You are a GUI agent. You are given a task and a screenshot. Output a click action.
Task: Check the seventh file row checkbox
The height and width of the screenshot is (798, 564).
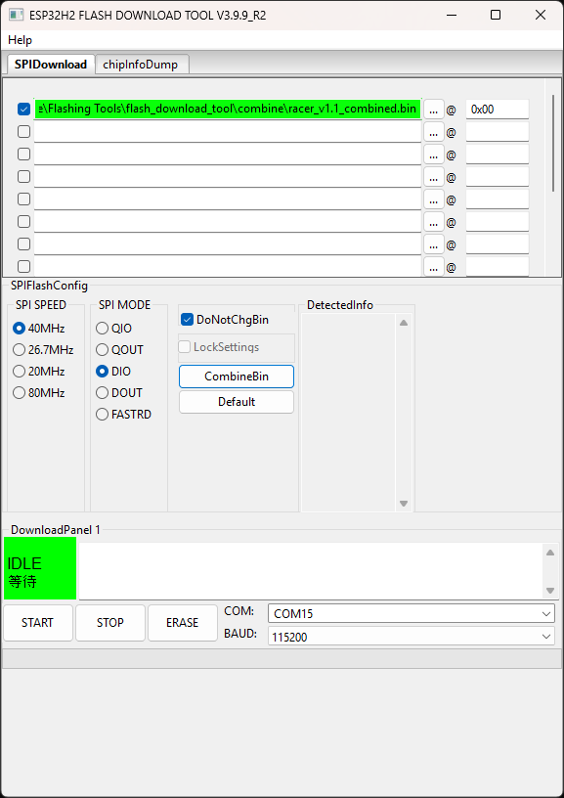point(23,244)
